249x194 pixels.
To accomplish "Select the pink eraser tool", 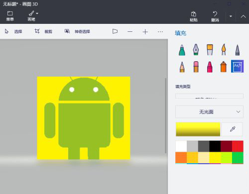I will pos(196,67).
